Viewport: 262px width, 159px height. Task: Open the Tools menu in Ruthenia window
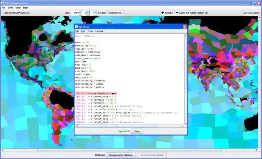pyautogui.click(x=90, y=31)
